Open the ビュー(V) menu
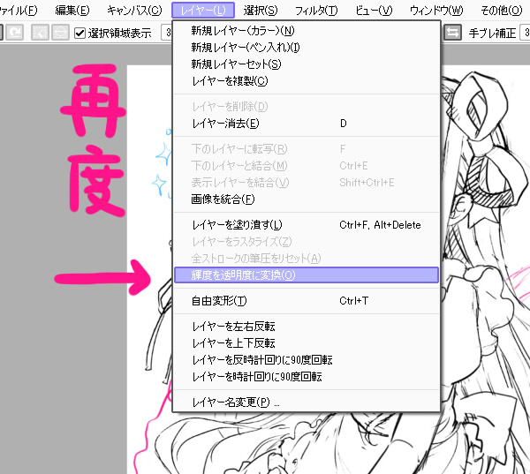The image size is (530, 474). [x=374, y=11]
